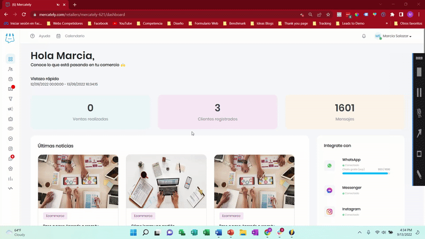The height and width of the screenshot is (239, 425).
Task: Reload the Mercately page
Action: [x=24, y=15]
